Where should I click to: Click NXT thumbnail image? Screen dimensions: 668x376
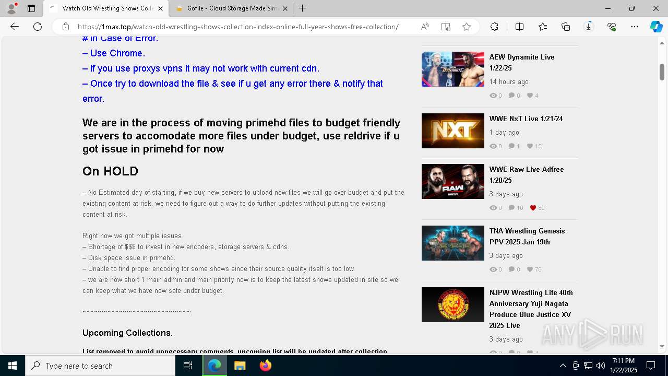(453, 131)
